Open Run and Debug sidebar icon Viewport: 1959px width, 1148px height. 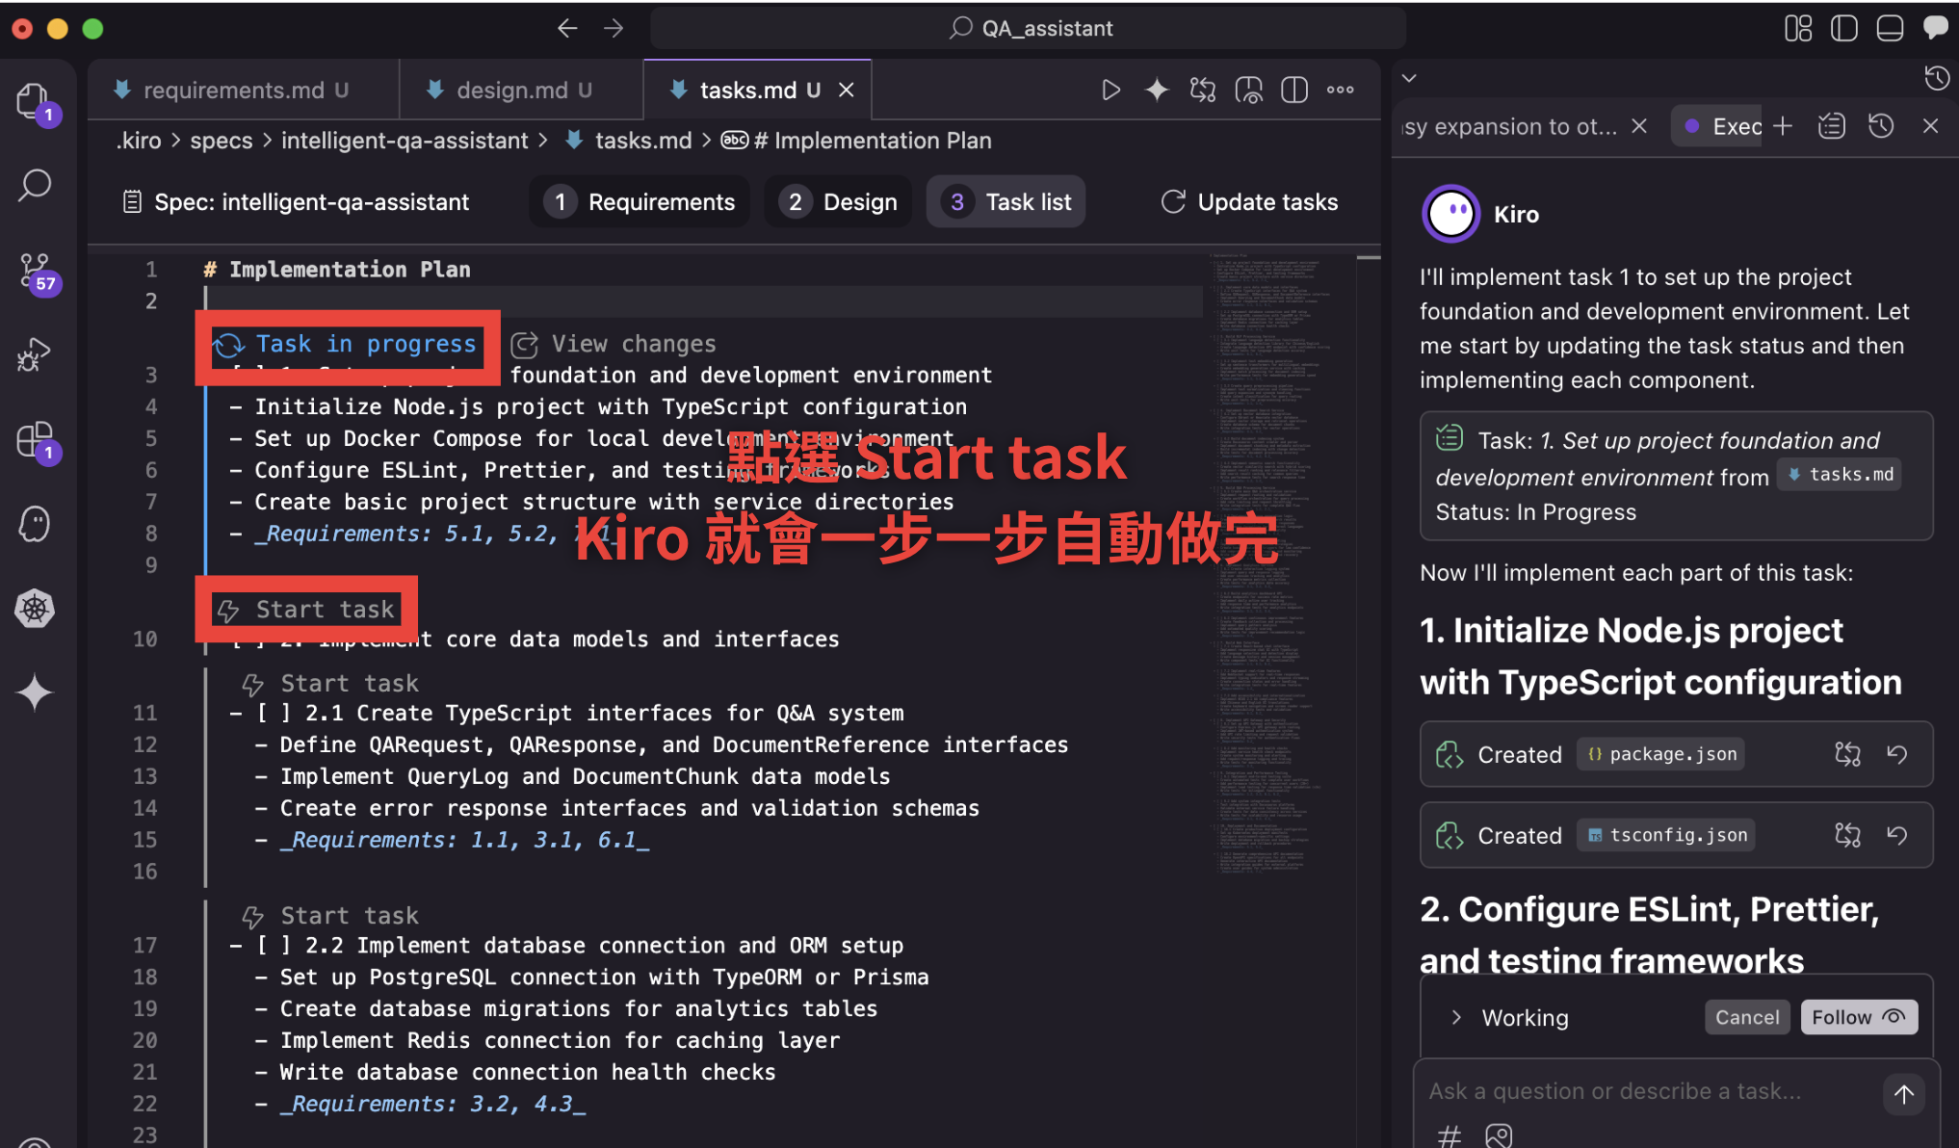(35, 354)
